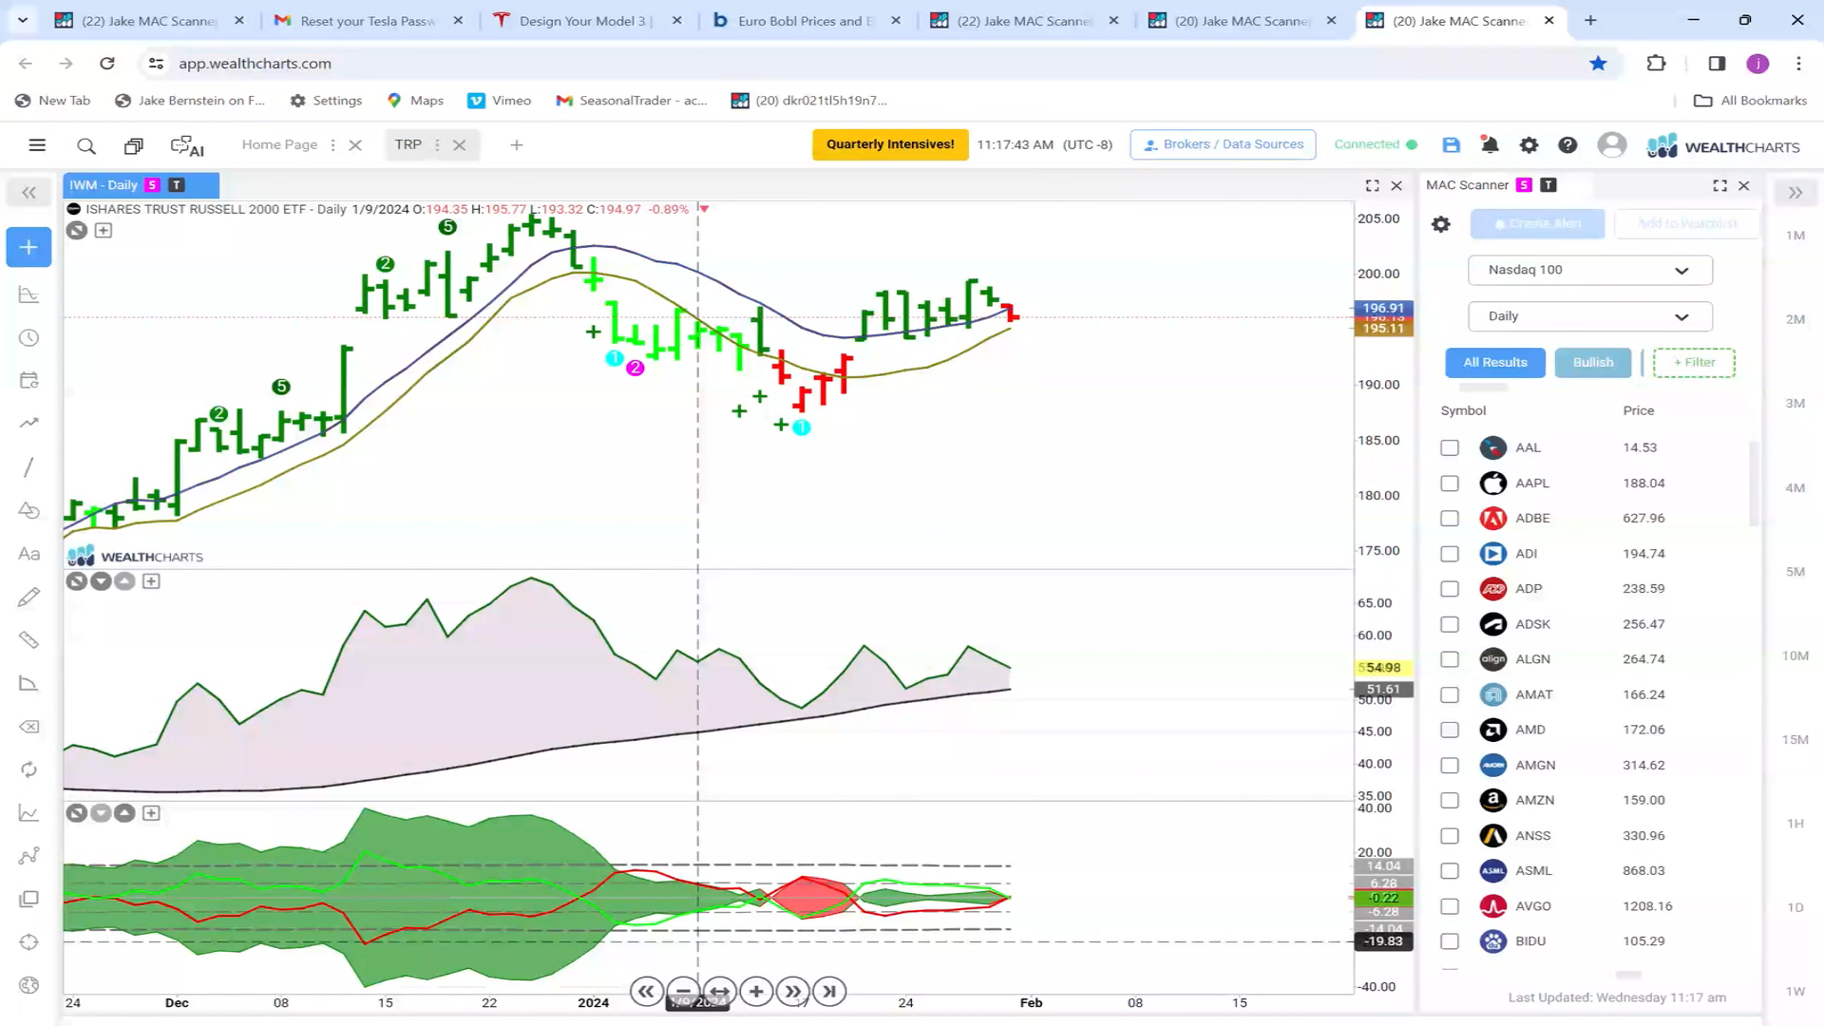Click the eraser delete tool
Viewport: 1824px width, 1026px height.
tap(28, 727)
